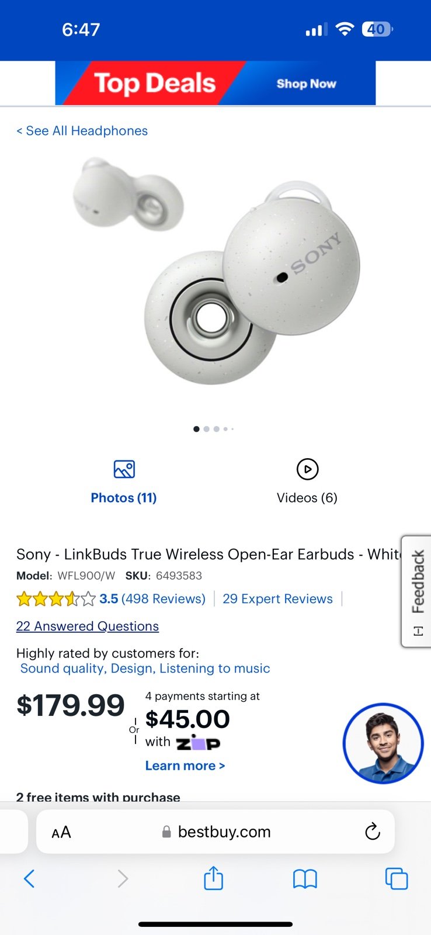Open the Videos (6) section
This screenshot has height=935, width=431.
tap(307, 498)
